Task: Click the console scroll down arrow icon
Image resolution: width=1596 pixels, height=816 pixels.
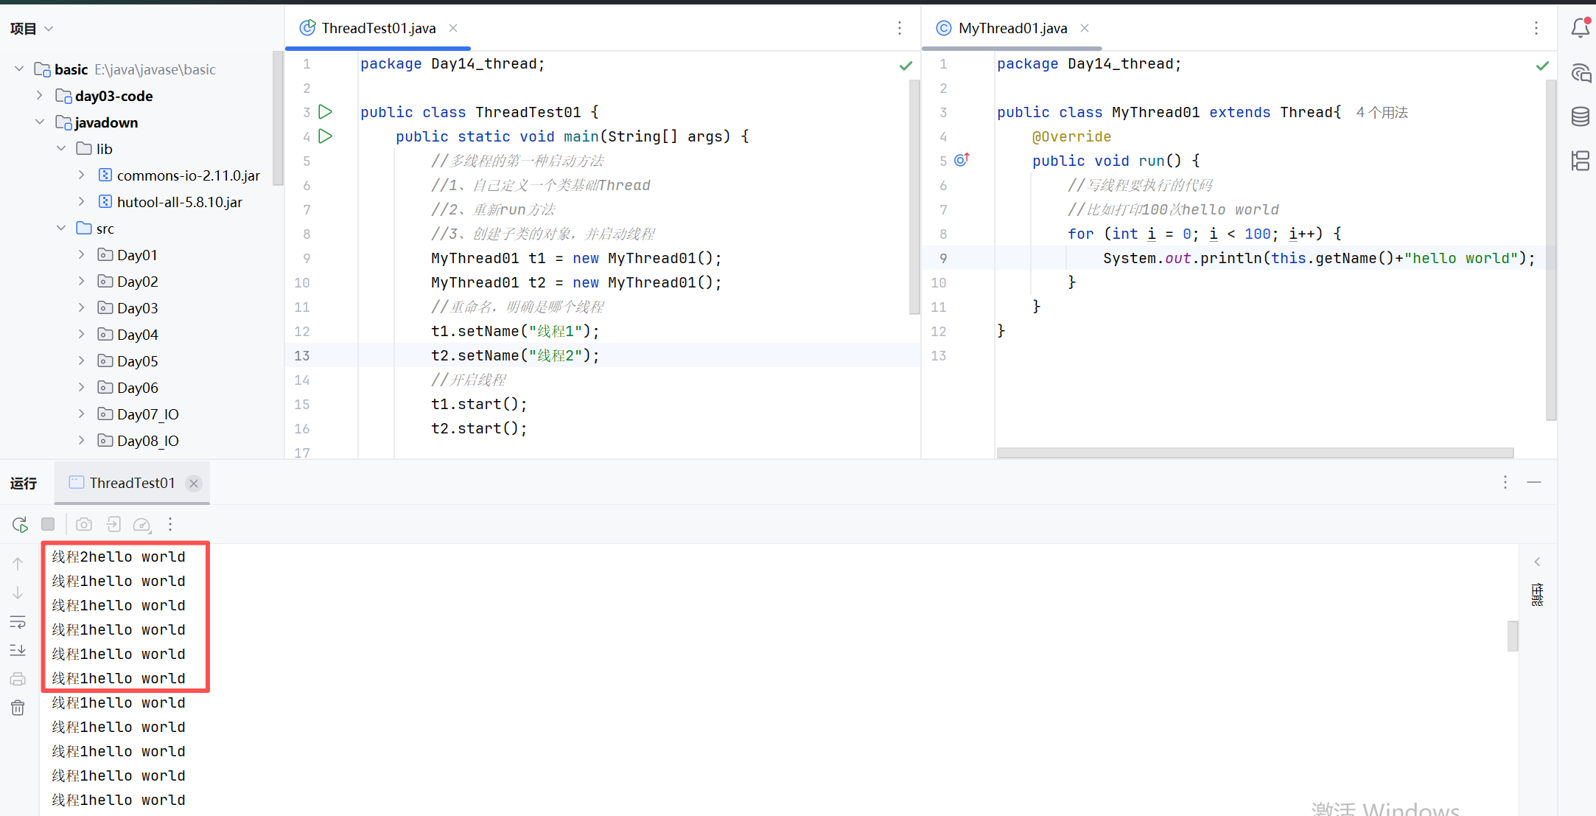Action: tap(18, 593)
